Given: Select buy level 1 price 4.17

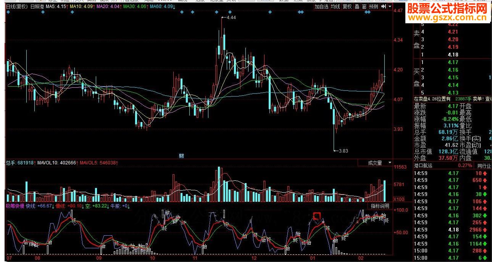Looking at the screenshot, I should (453, 62).
